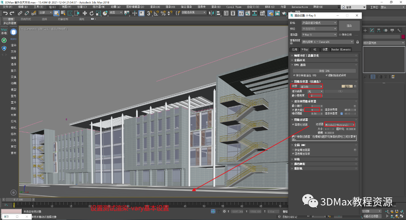Open the 渲染遮罩 dropdown
Viewport: 406px width, 220px height.
[x=315, y=91]
